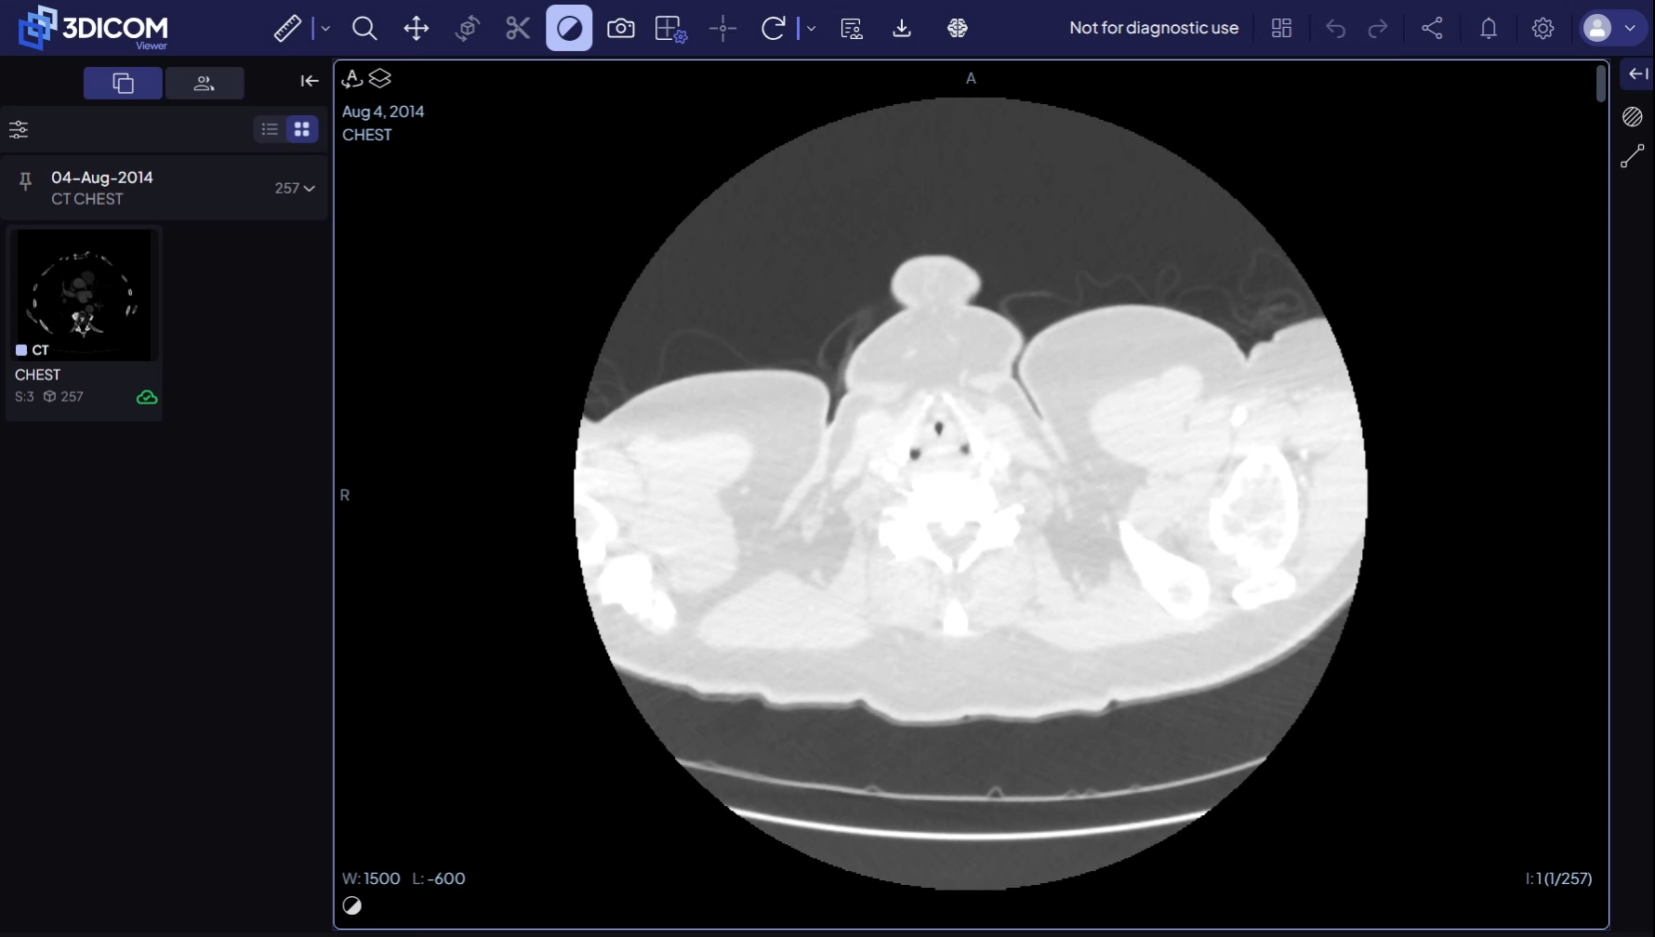
Task: Switch to the patients tab
Action: tap(205, 83)
